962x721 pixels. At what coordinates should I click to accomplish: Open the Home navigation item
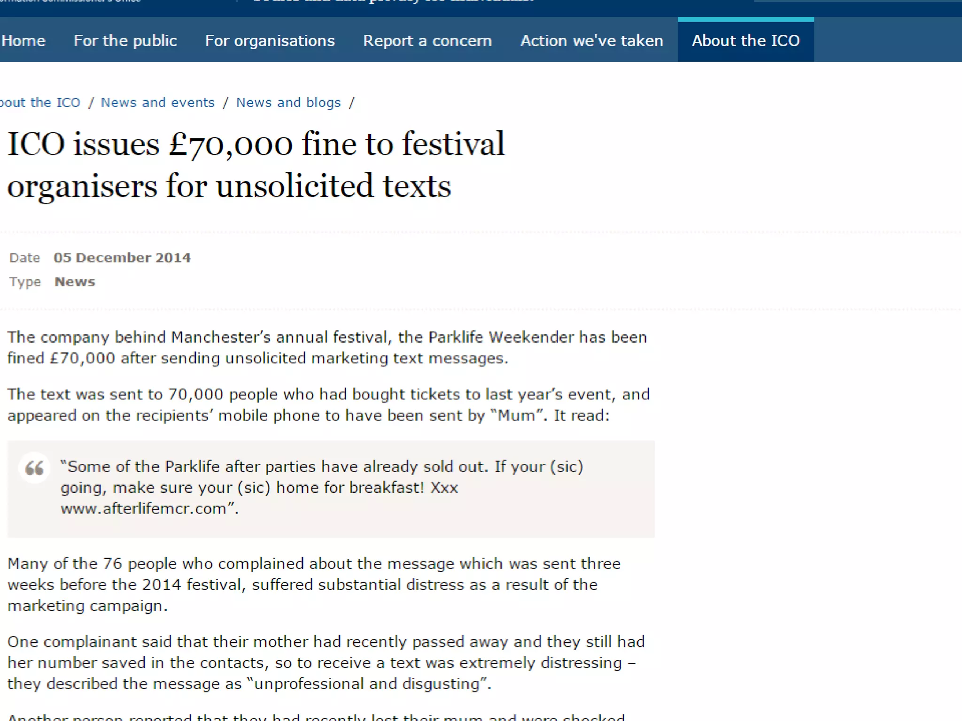23,41
